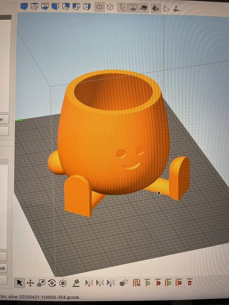The image size is (229, 305).
Task: Toggle the XYZ axes display
Action: [122, 8]
